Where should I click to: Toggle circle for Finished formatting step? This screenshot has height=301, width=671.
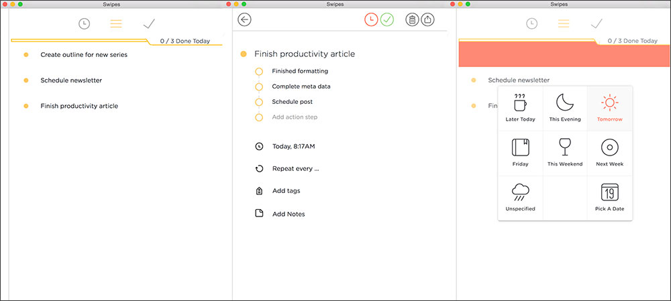(259, 72)
